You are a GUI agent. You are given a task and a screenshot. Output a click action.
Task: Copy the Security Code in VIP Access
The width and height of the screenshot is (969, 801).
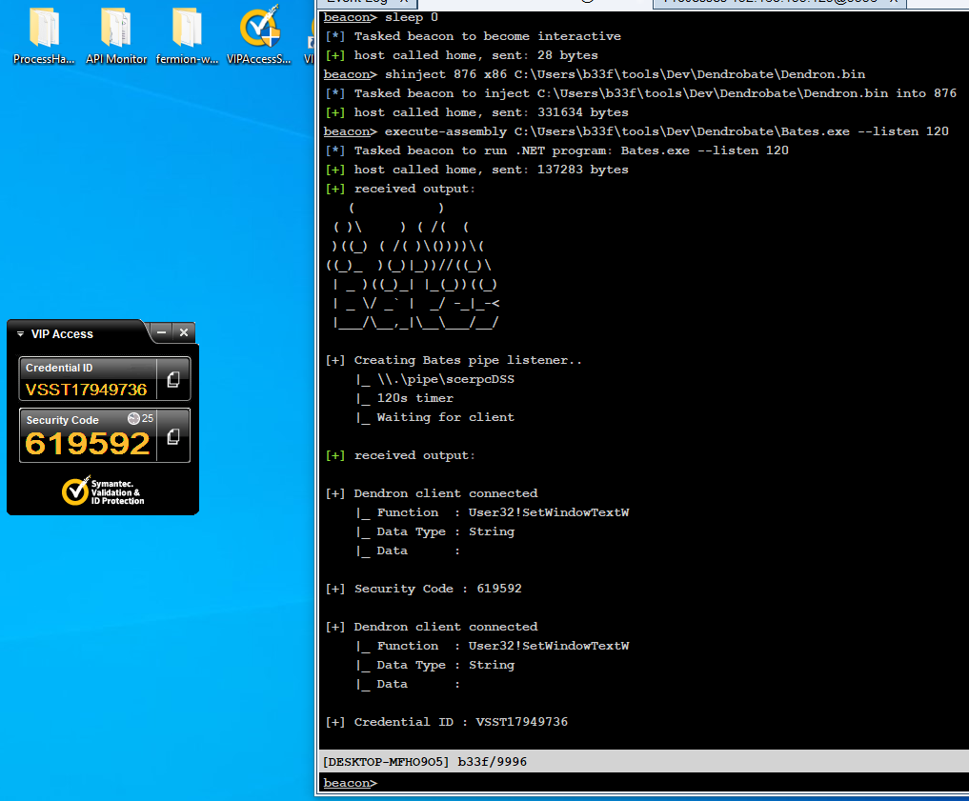pos(173,436)
